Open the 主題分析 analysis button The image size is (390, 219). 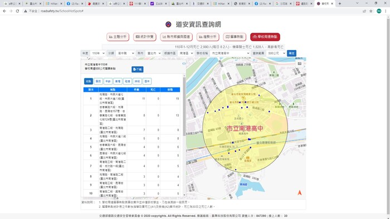pos(118,37)
